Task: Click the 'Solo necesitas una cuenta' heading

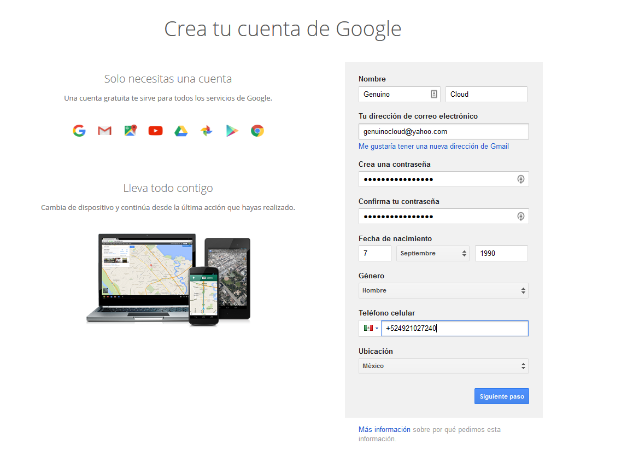Action: click(168, 79)
